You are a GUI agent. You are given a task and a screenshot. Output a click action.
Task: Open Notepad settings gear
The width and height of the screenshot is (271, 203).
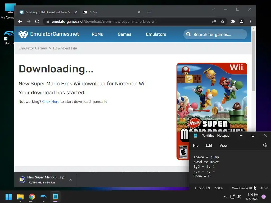coord(265,145)
